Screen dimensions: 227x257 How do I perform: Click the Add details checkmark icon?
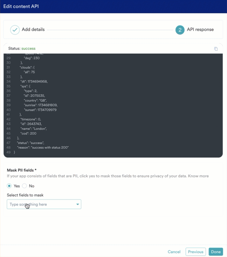tap(15, 30)
